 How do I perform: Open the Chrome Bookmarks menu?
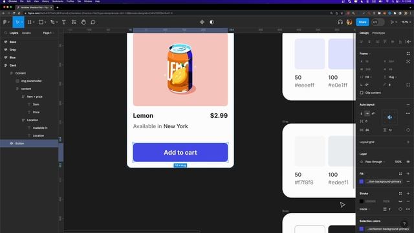click(x=58, y=1)
